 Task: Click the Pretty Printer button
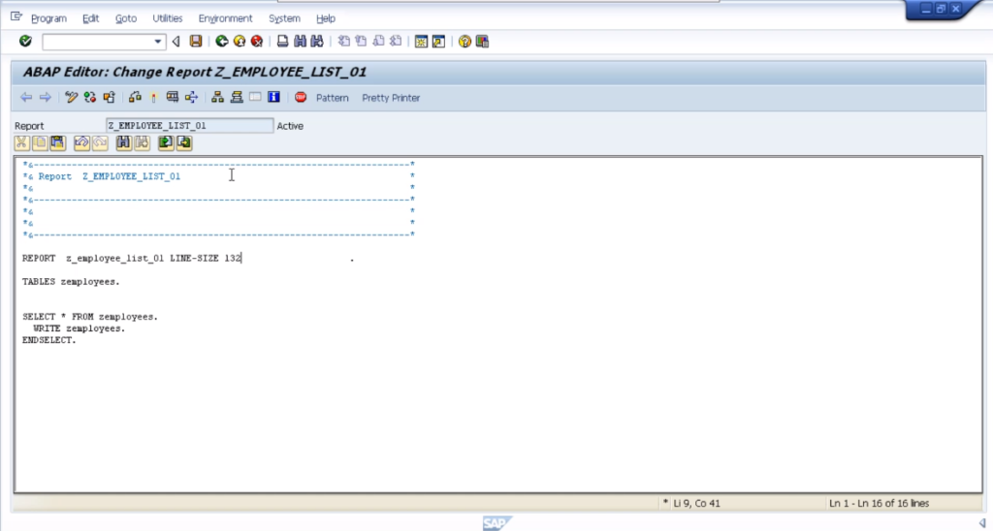pos(391,98)
